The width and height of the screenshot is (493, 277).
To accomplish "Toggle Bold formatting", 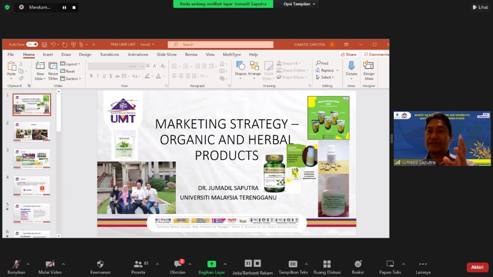I will click(91, 75).
